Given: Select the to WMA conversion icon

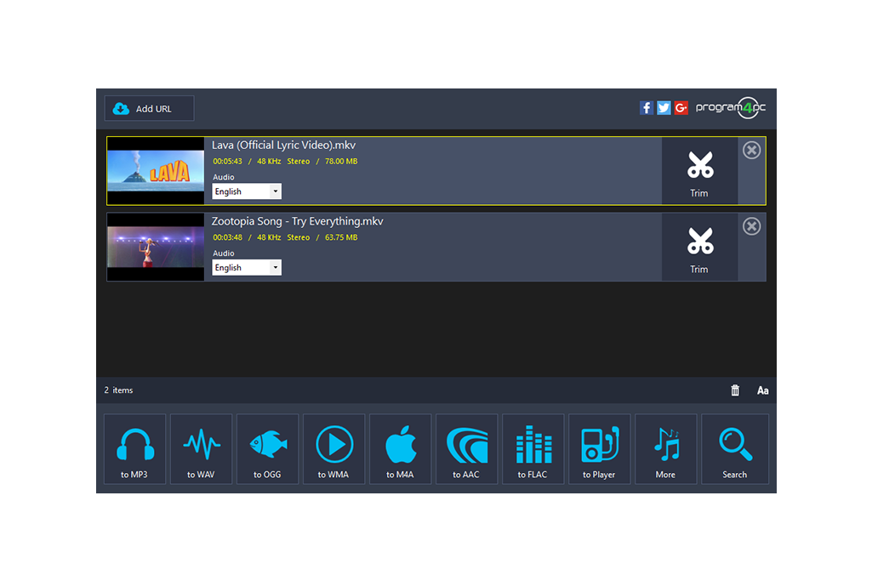Looking at the screenshot, I should [x=333, y=449].
